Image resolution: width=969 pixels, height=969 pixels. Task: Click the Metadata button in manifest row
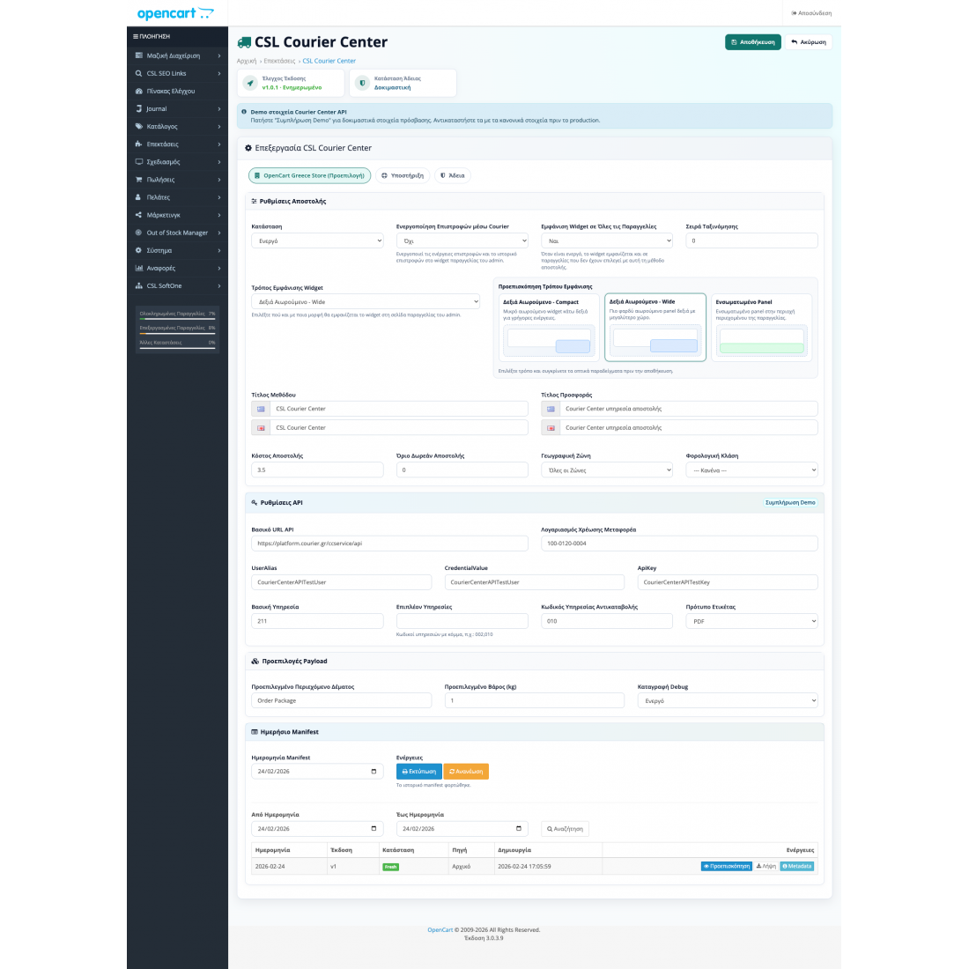click(x=796, y=867)
